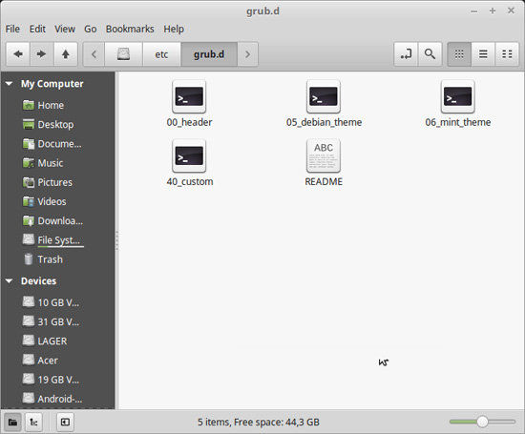Adjust the icon zoom slider
Viewport: 525px width, 434px height.
pyautogui.click(x=482, y=422)
